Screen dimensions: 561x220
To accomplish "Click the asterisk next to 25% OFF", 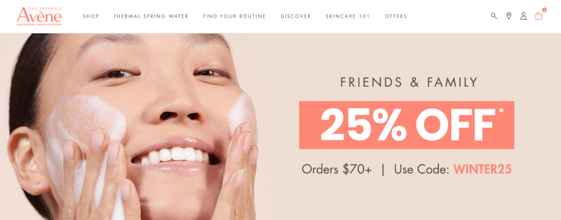I will click(501, 111).
